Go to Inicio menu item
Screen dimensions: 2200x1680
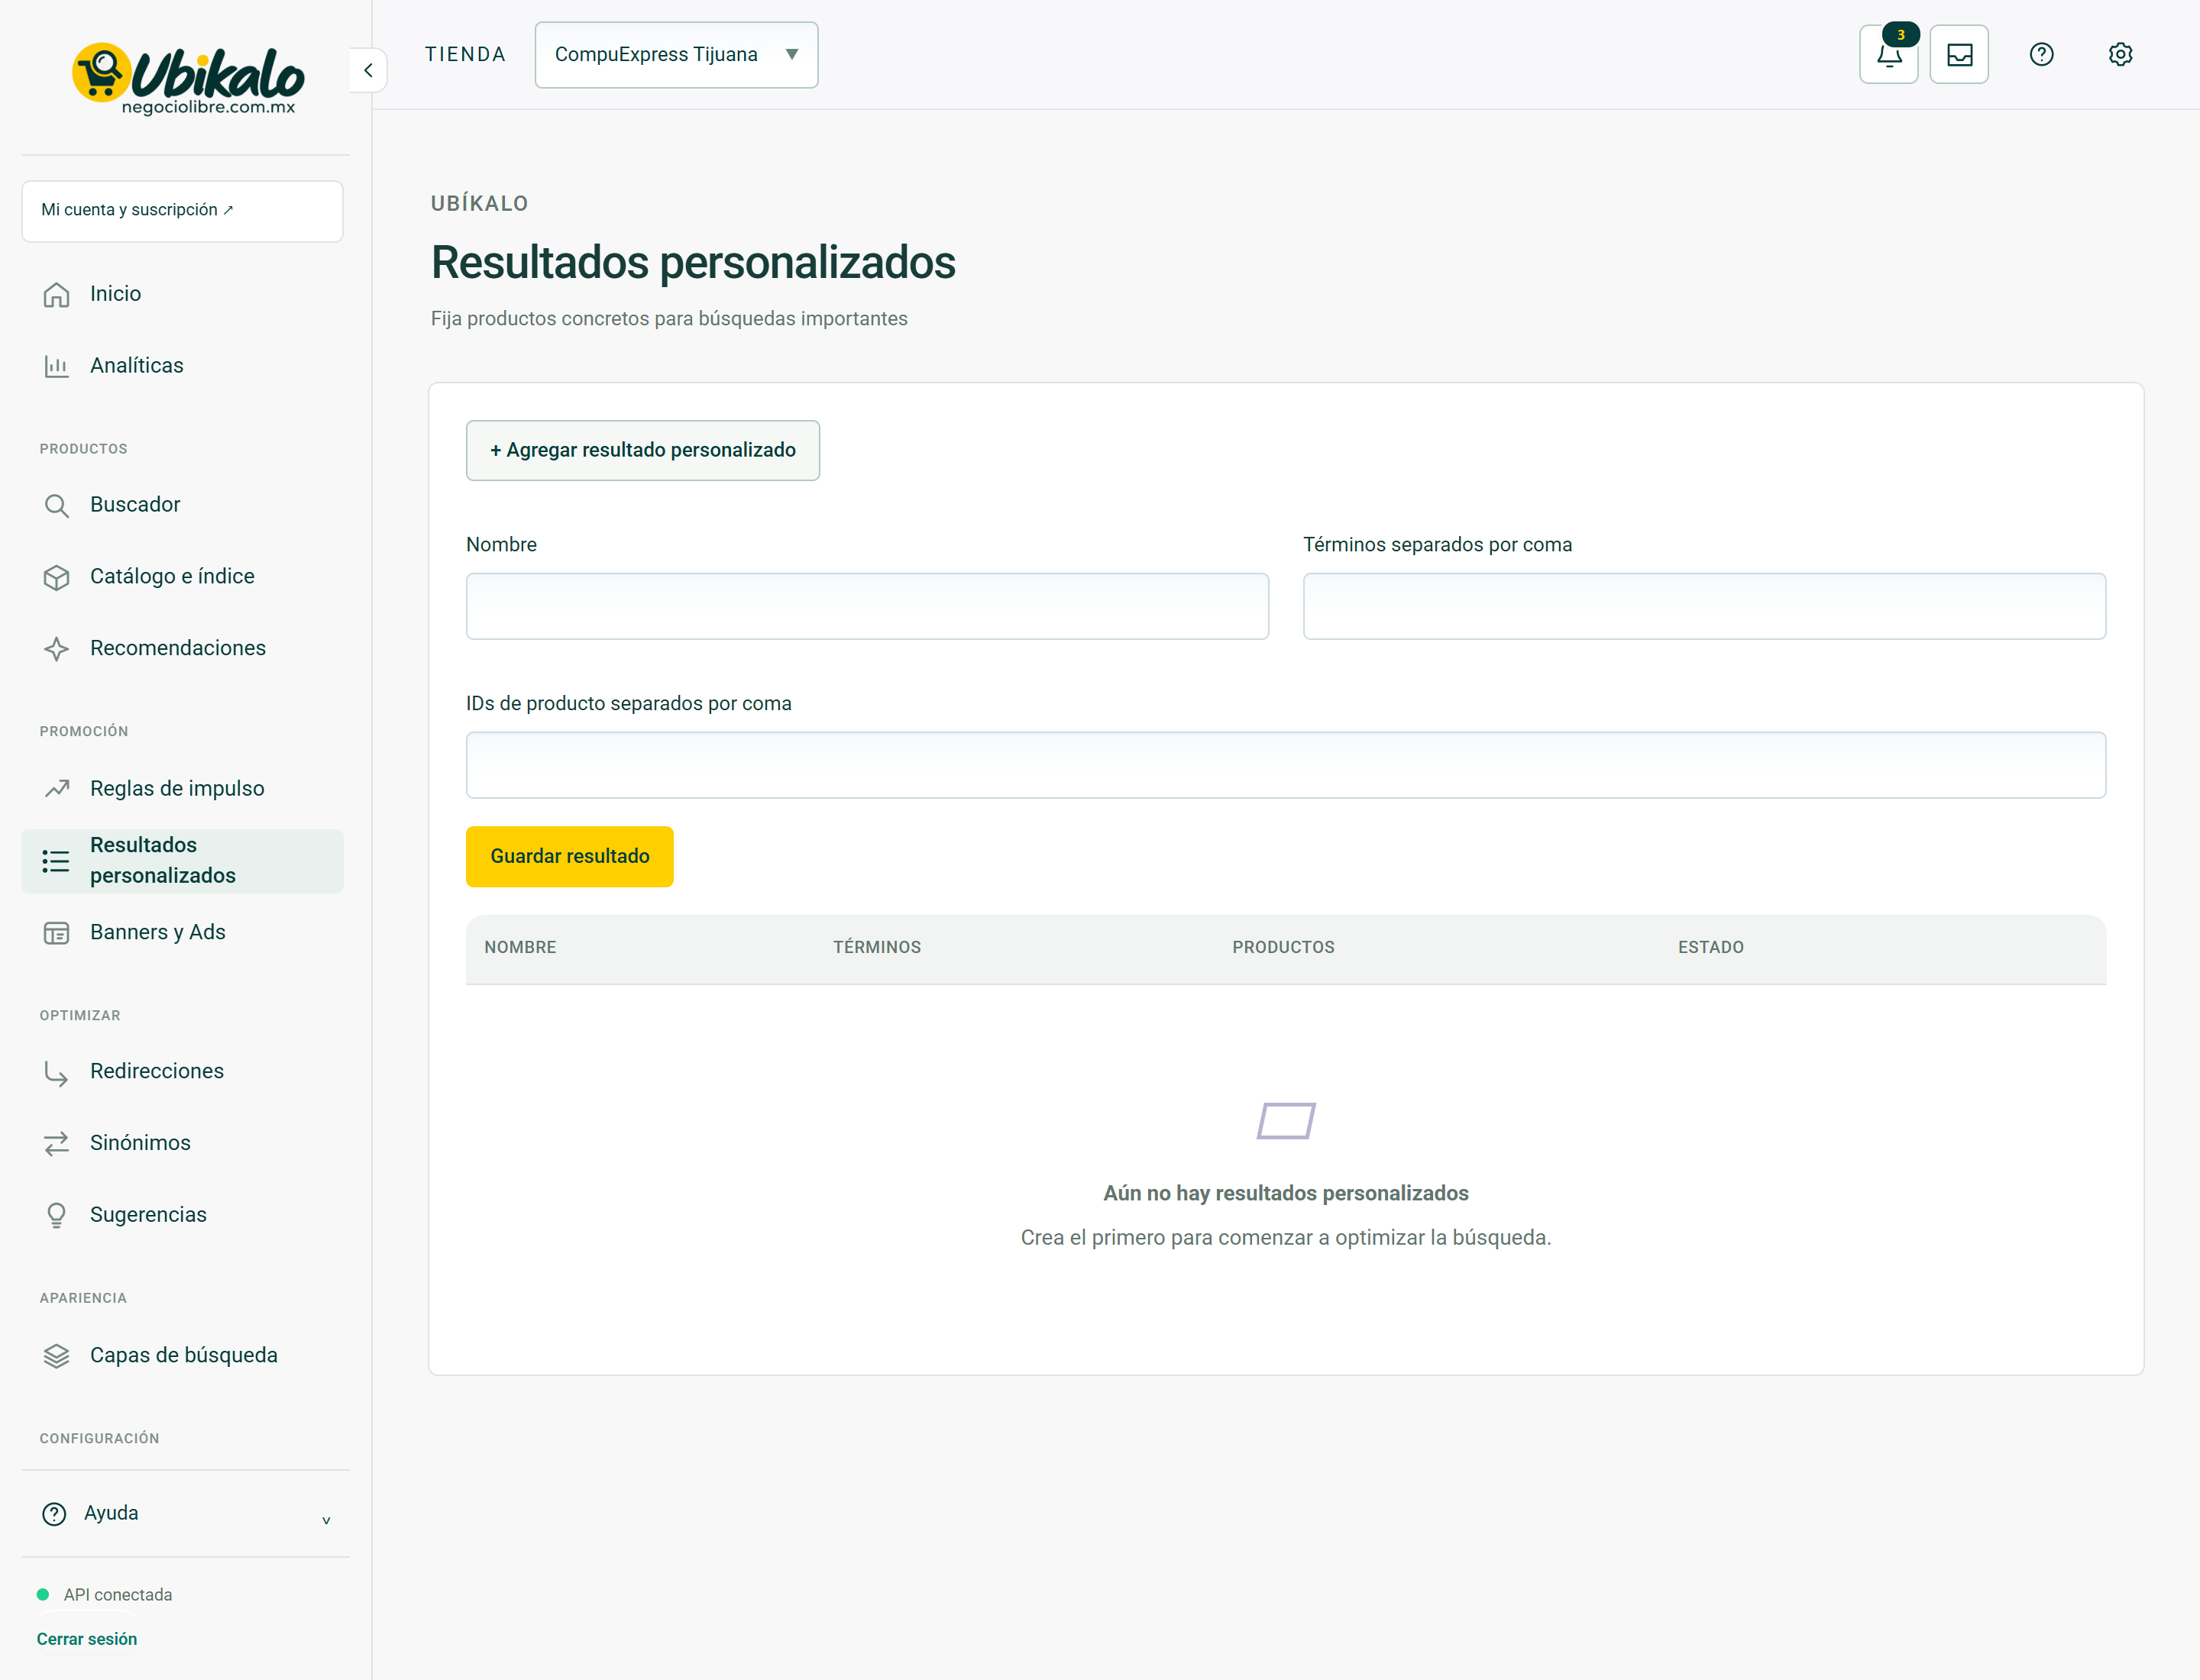(182, 294)
